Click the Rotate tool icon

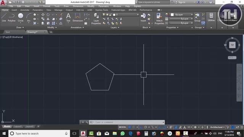point(48,14)
